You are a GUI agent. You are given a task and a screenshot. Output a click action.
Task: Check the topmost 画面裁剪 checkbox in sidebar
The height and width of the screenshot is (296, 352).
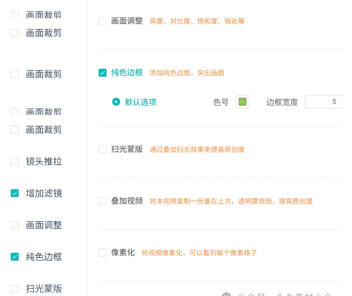pos(15,15)
